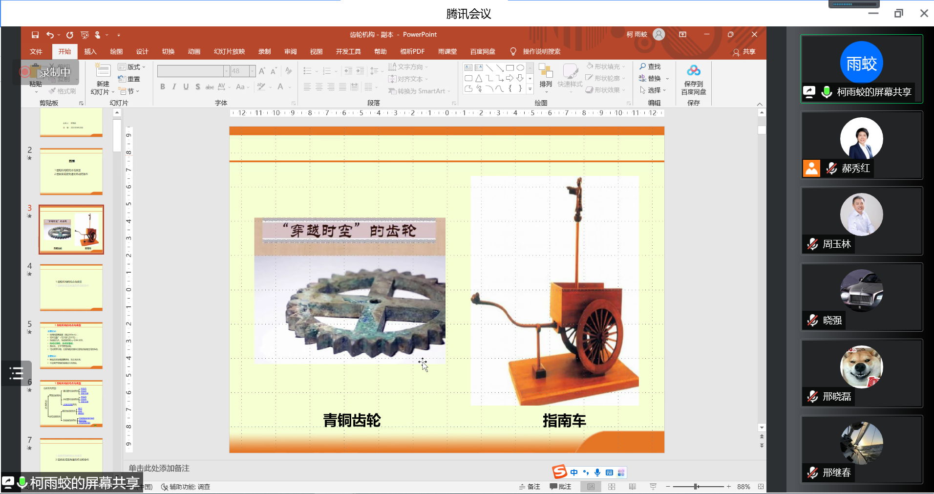The width and height of the screenshot is (934, 494).
Task: Create a new slide (新建幻灯片)
Action: point(103,79)
